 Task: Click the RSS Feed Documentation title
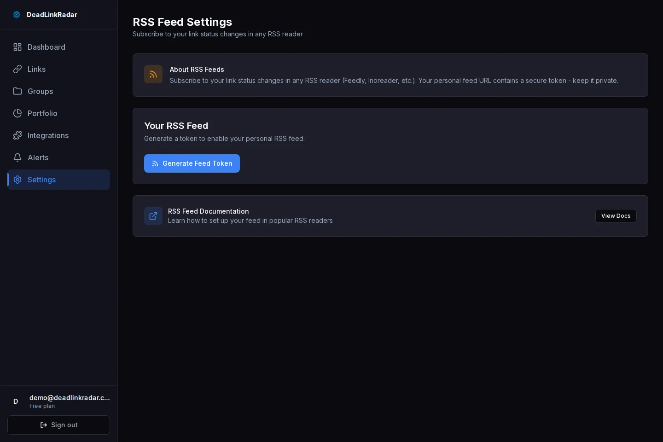coord(208,211)
